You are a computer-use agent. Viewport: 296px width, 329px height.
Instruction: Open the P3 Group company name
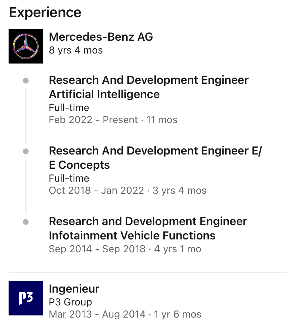70,302
